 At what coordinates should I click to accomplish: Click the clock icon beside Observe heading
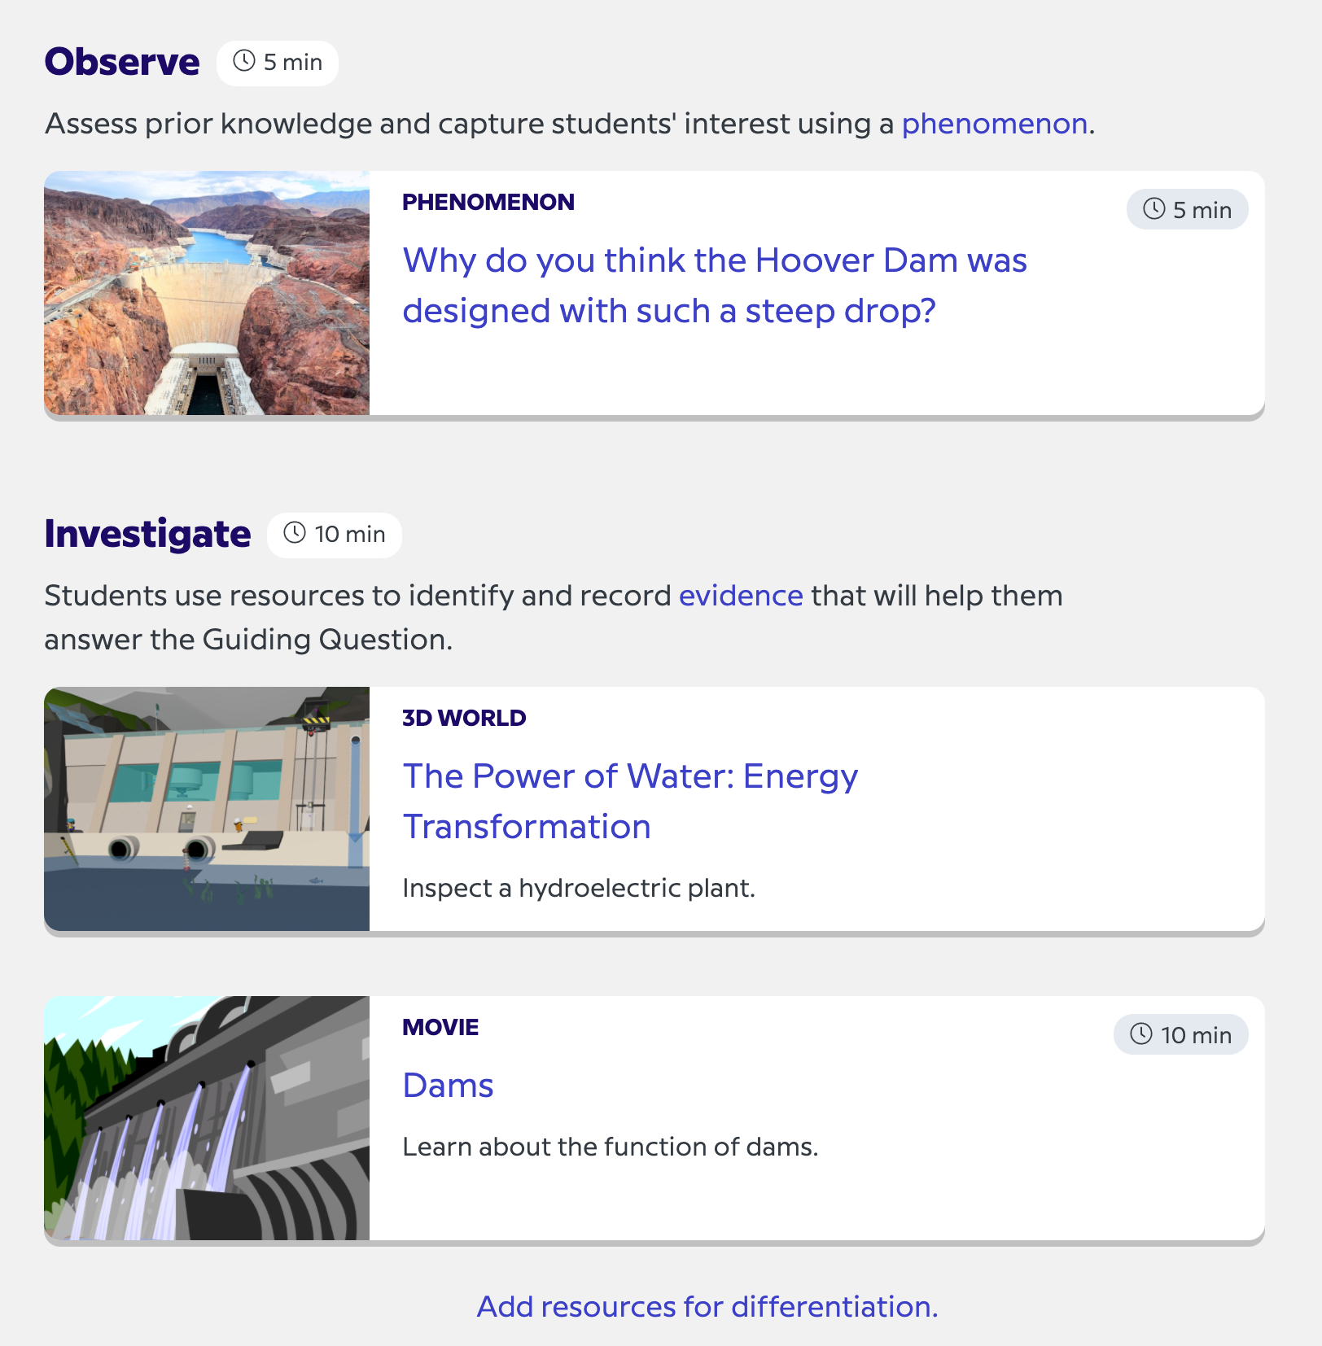click(x=244, y=62)
